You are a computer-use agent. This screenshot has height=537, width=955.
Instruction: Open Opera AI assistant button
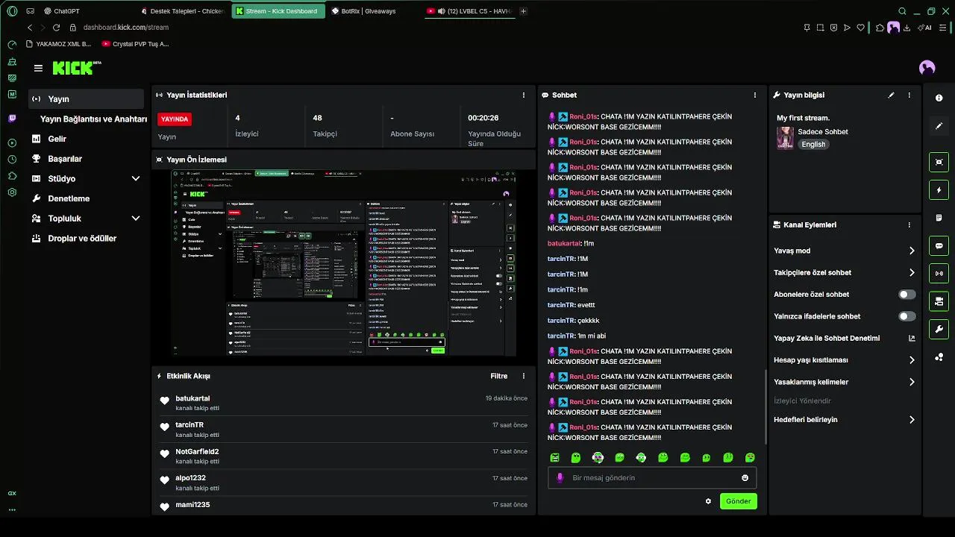pos(924,28)
